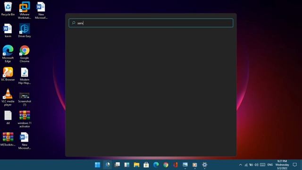Open the volume speaker tray icon
302x170 pixels.
pyautogui.click(x=257, y=165)
